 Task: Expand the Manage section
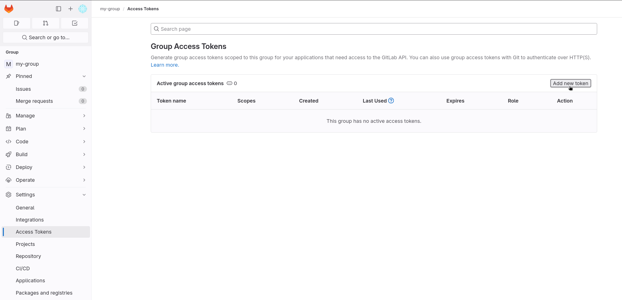tap(84, 116)
